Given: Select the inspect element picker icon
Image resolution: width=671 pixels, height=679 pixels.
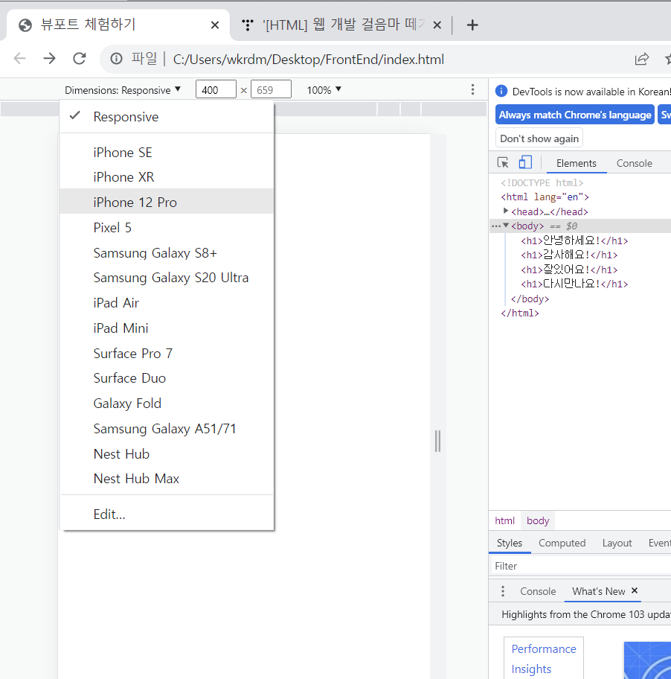Looking at the screenshot, I should (x=503, y=163).
